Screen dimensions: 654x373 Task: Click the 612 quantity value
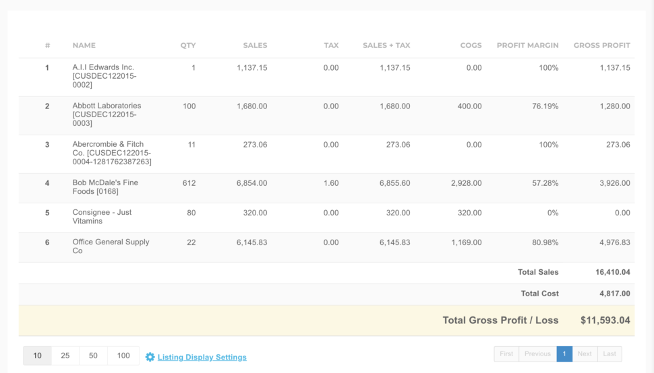point(189,183)
